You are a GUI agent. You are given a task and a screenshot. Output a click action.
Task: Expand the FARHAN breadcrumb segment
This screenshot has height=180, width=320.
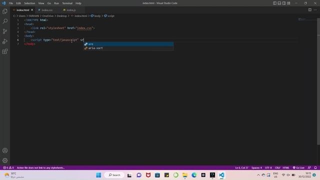click(x=33, y=16)
